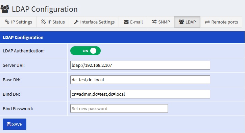This screenshot has width=245, height=133.
Task: Open the IP Settings tab
Action: click(18, 22)
